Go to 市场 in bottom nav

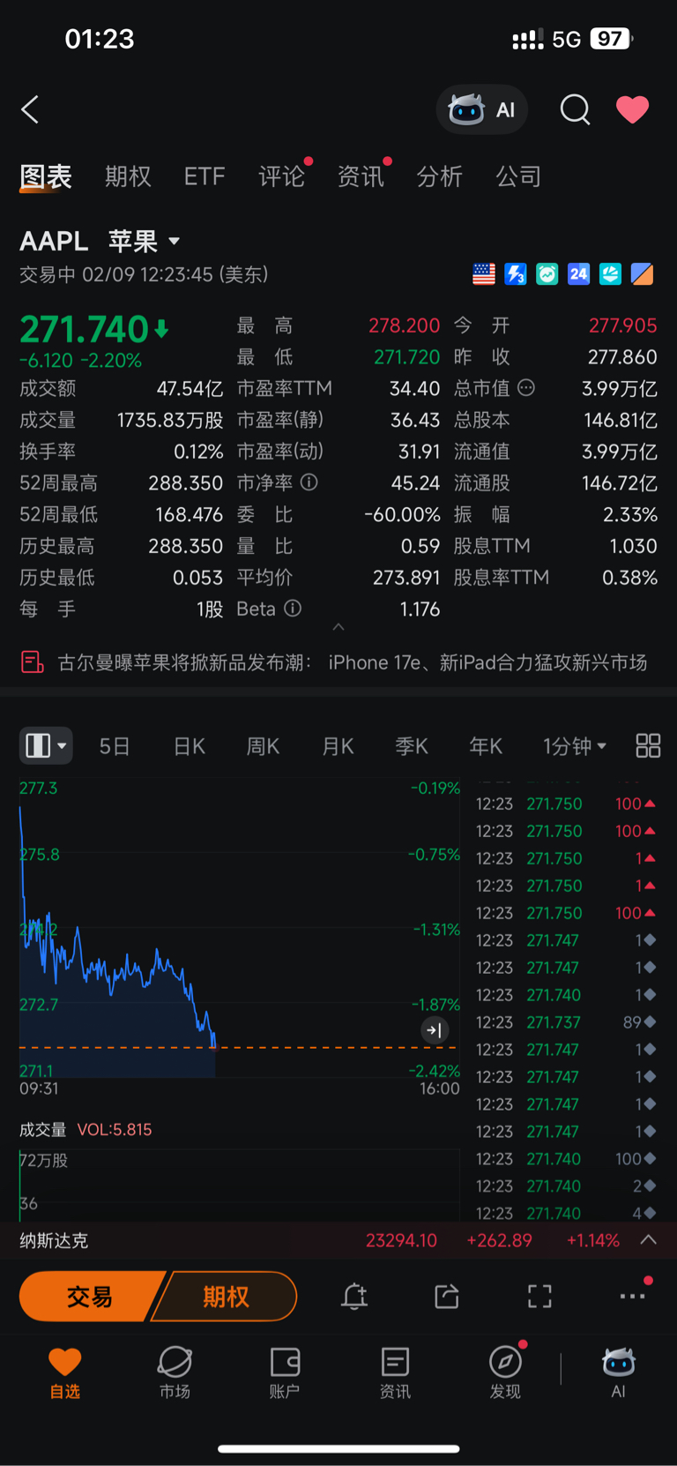175,1373
